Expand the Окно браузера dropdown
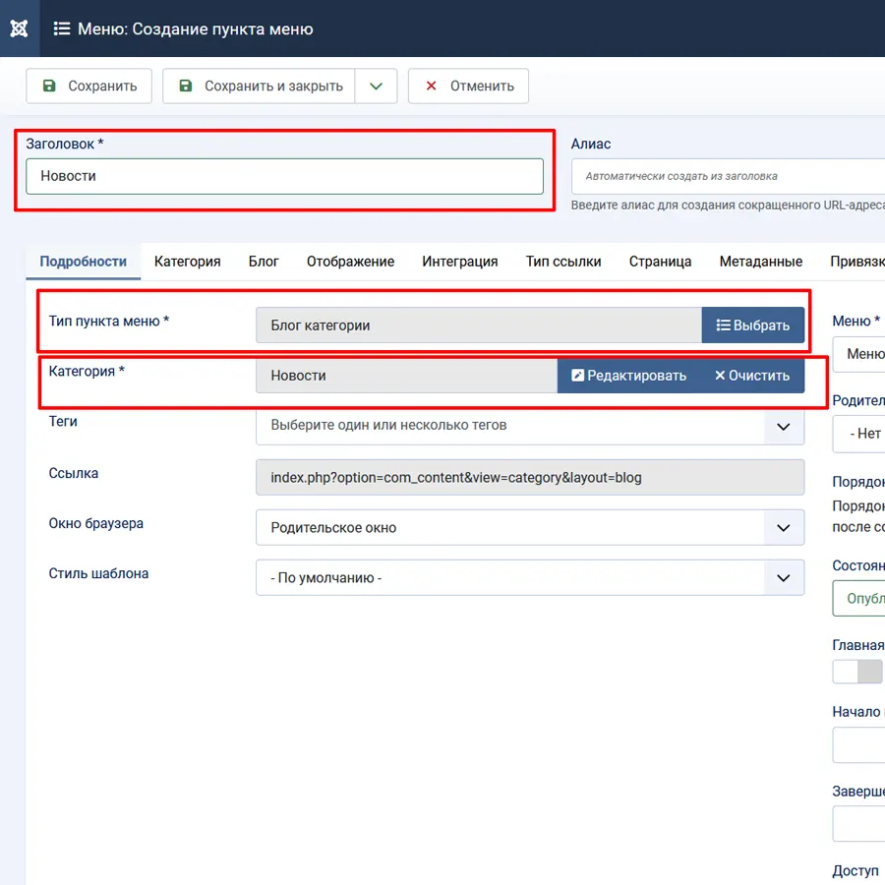The image size is (885, 885). coord(529,528)
